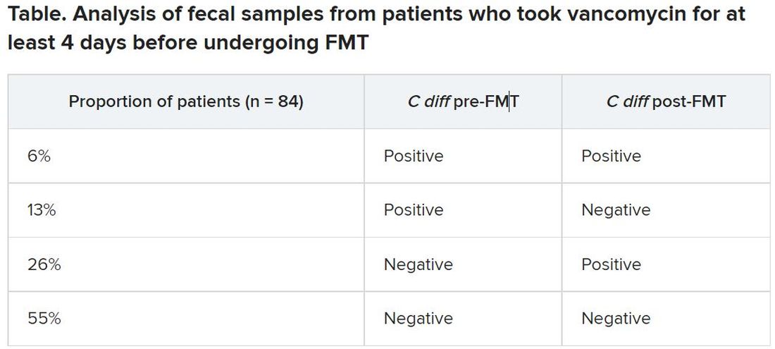Select the "C diff pre-FMT" column header
Image resolution: width=775 pixels, height=349 pixels.
tap(462, 102)
